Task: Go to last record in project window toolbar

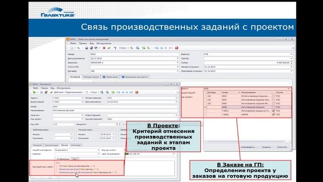Action: (x=131, y=92)
